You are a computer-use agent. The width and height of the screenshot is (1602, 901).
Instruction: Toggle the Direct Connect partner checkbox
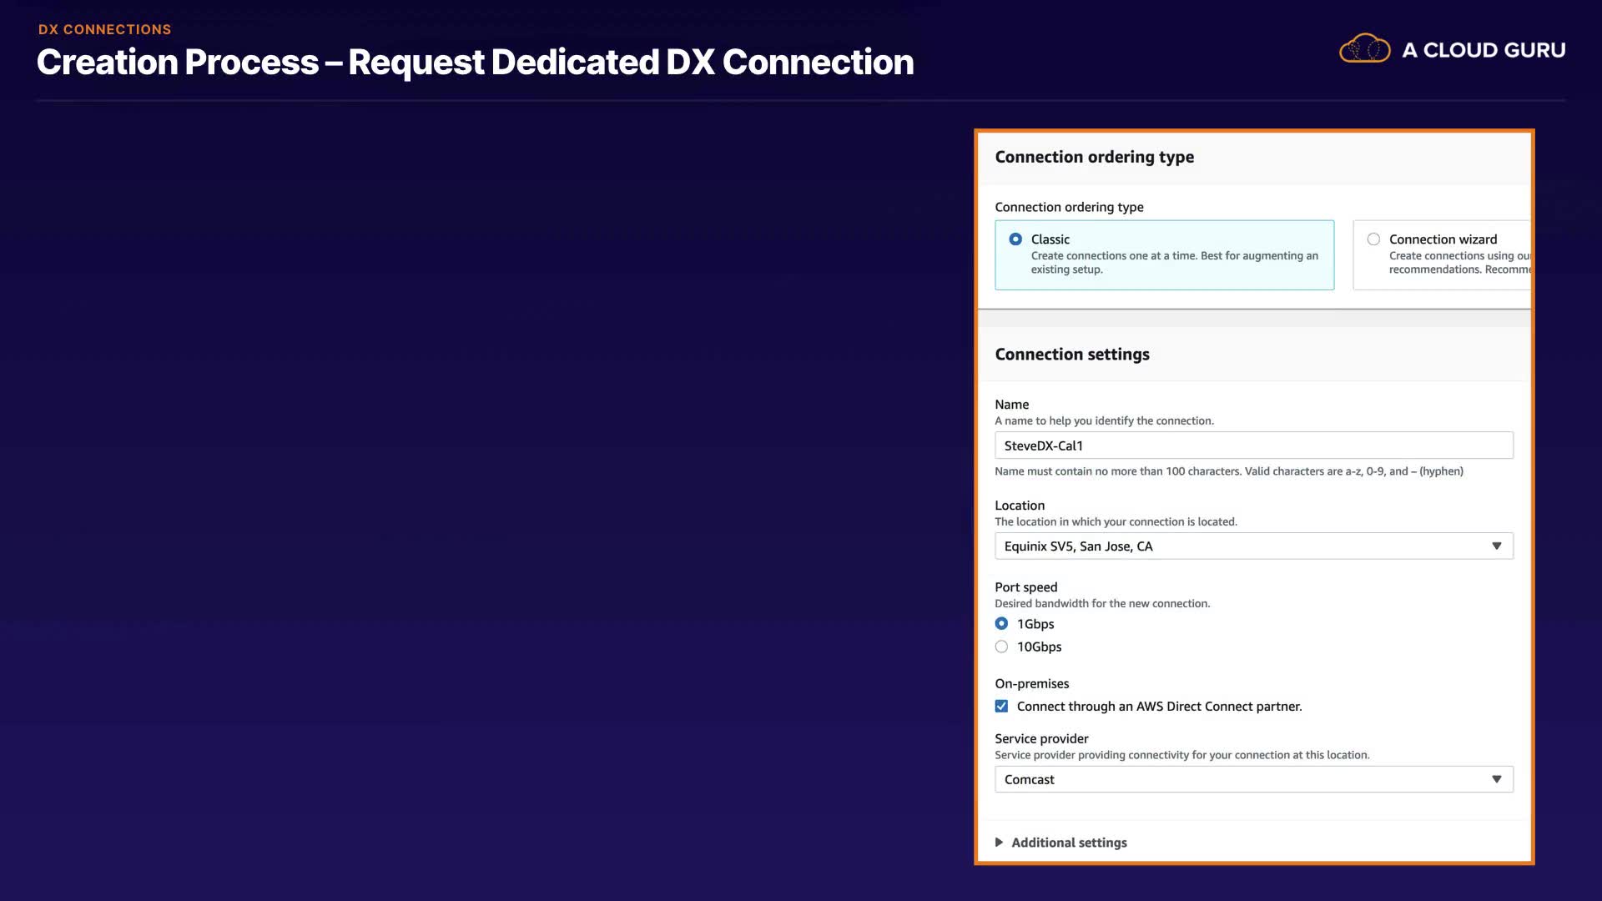click(1001, 707)
